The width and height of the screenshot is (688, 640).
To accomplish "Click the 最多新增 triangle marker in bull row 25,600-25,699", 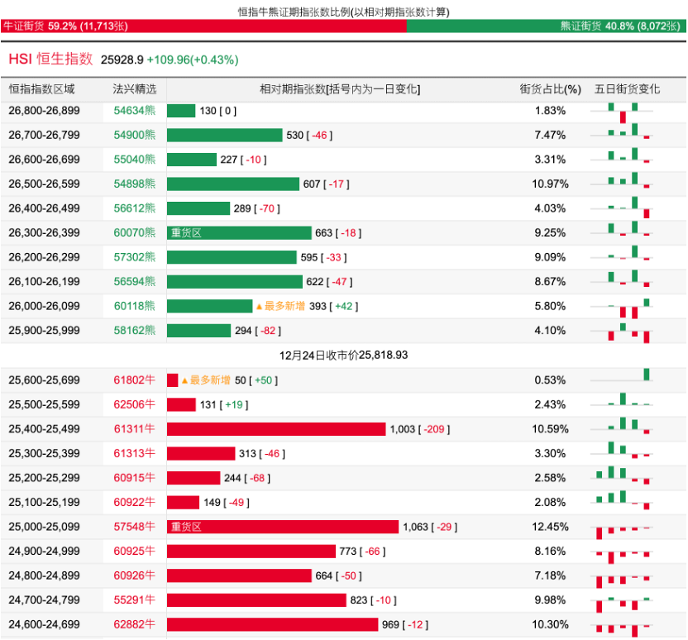I will coord(184,380).
